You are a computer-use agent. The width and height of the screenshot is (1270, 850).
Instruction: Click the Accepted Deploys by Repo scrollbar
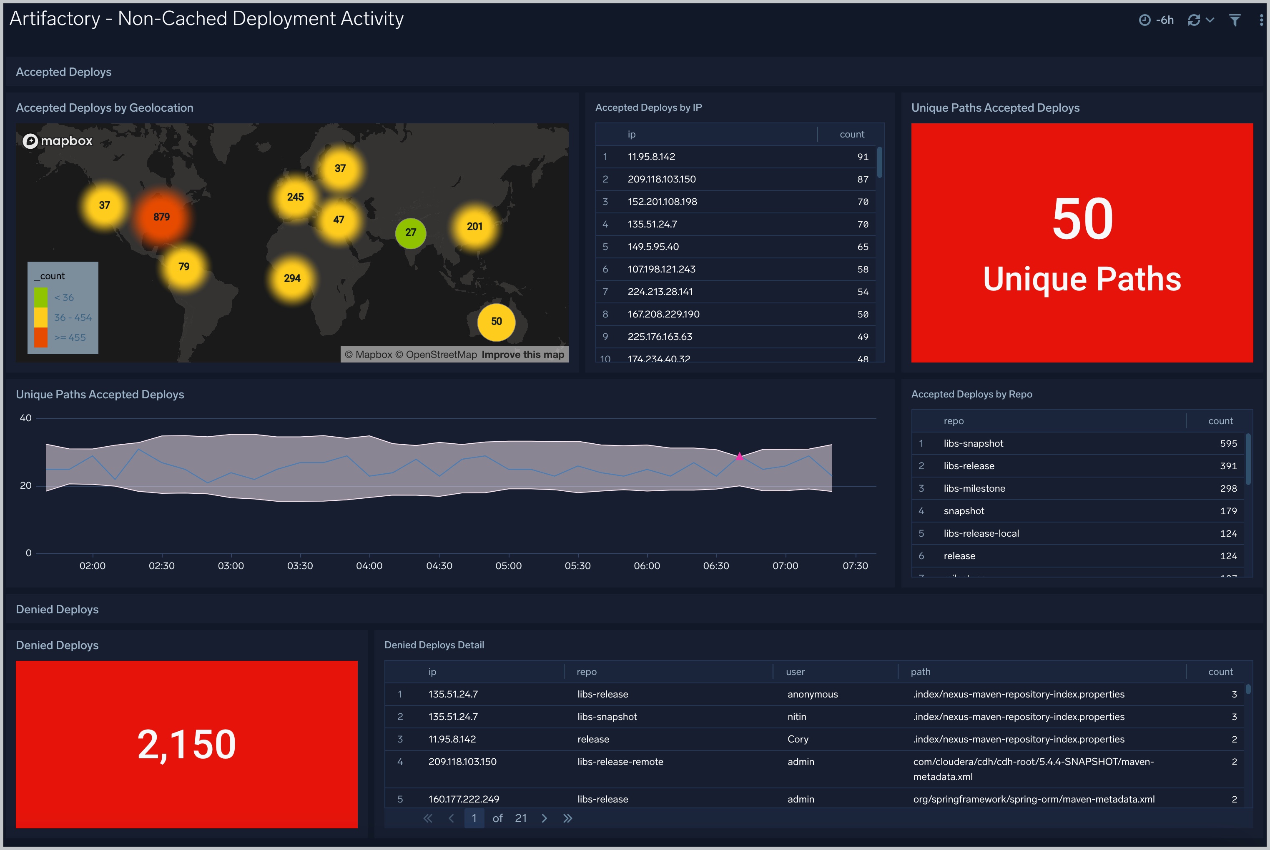tap(1248, 459)
